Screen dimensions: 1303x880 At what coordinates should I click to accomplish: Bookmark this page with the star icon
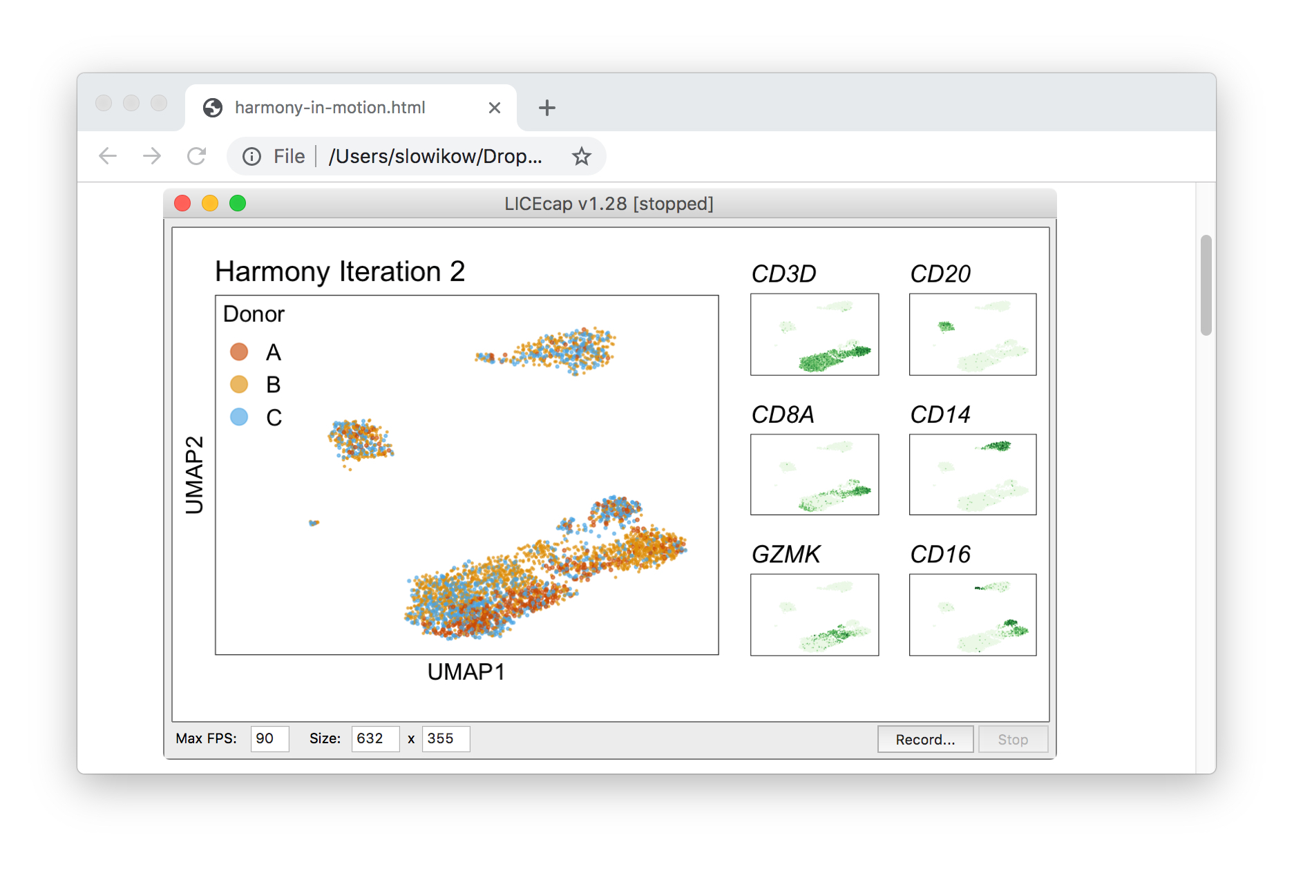coord(581,157)
